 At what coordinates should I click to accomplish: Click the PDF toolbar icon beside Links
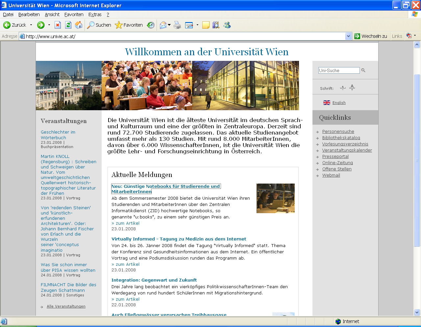click(x=409, y=36)
